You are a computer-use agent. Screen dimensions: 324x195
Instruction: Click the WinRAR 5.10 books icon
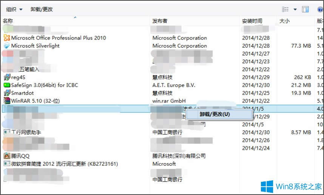pos(7,101)
